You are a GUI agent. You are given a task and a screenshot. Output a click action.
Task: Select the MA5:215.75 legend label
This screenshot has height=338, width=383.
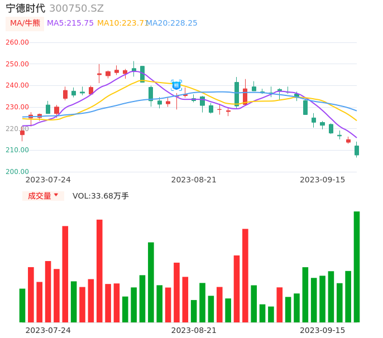click(x=70, y=23)
